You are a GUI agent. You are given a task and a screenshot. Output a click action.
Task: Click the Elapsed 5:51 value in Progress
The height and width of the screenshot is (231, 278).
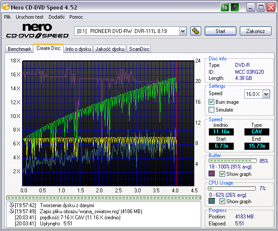tap(239, 224)
